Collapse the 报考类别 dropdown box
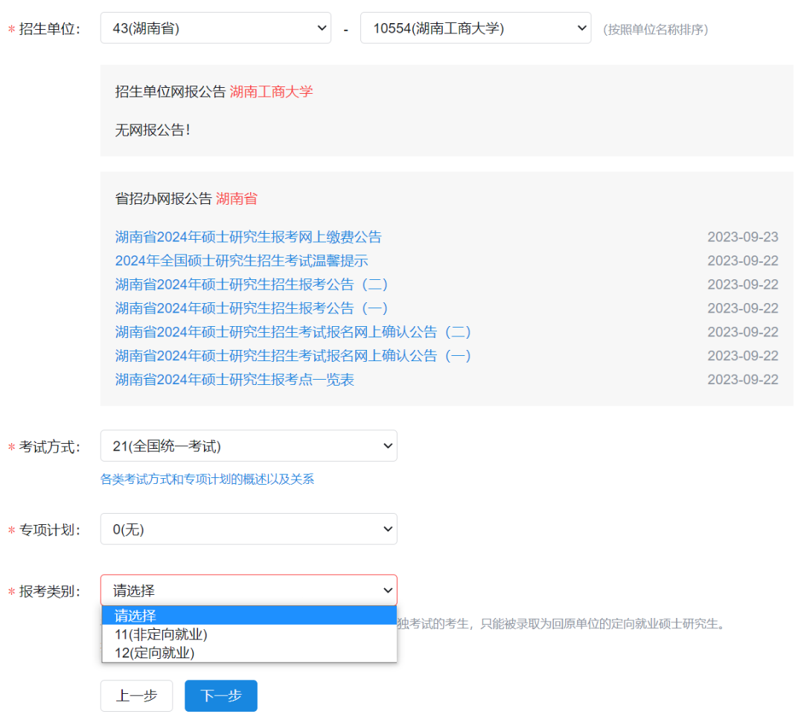 (x=249, y=590)
